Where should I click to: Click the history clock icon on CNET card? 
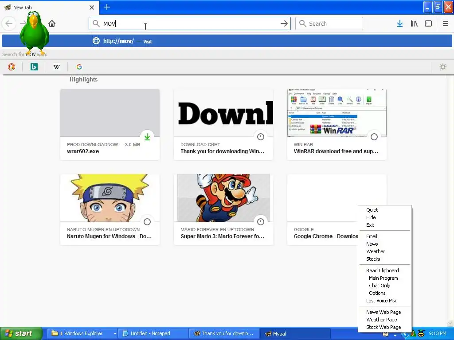(x=261, y=137)
